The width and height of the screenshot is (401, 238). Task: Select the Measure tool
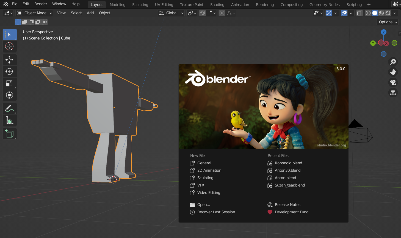[10, 121]
